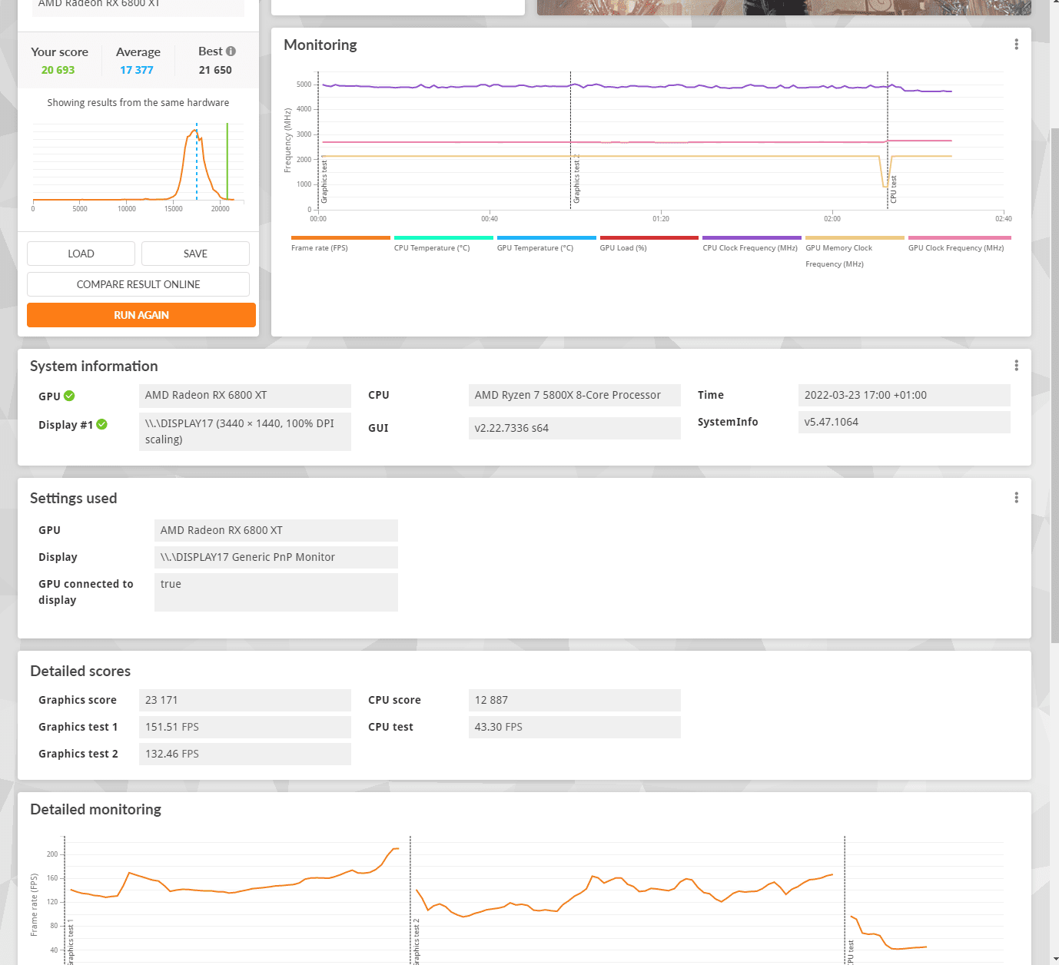1059x965 pixels.
Task: Click your score value 20 693
Action: click(58, 70)
